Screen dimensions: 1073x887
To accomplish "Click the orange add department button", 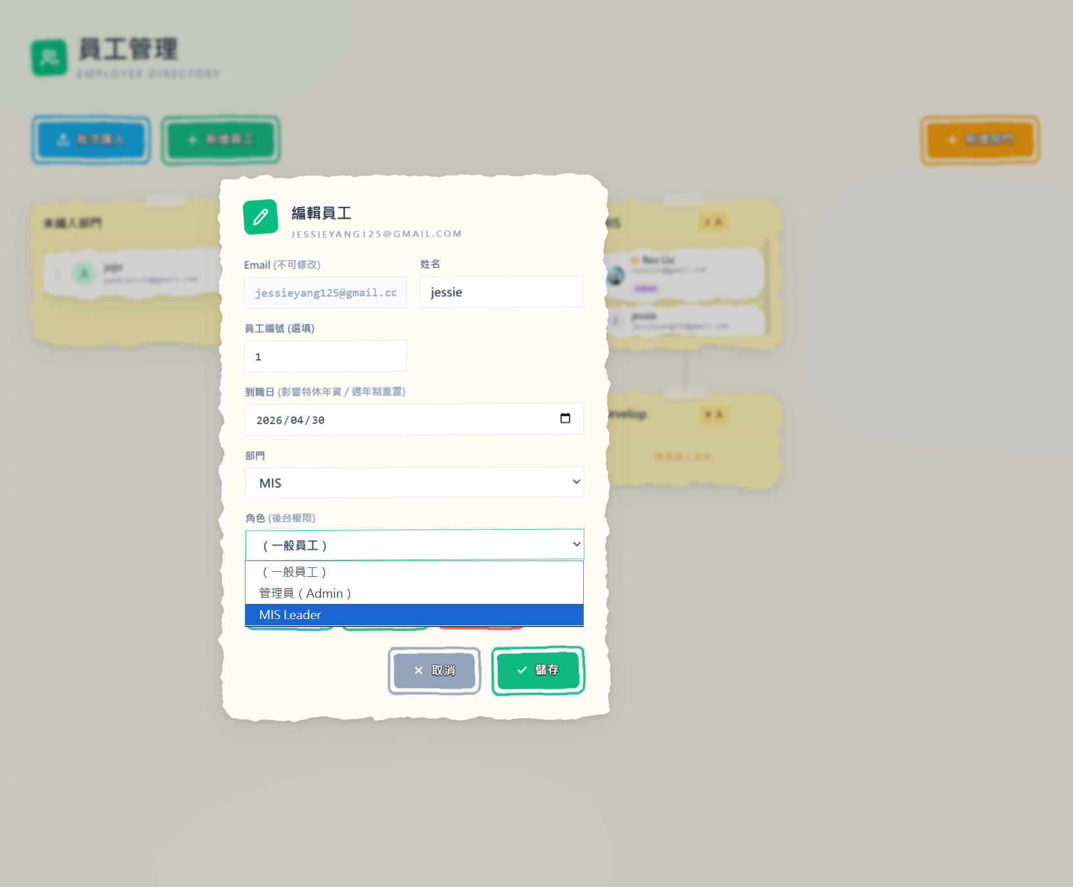I will click(x=980, y=140).
